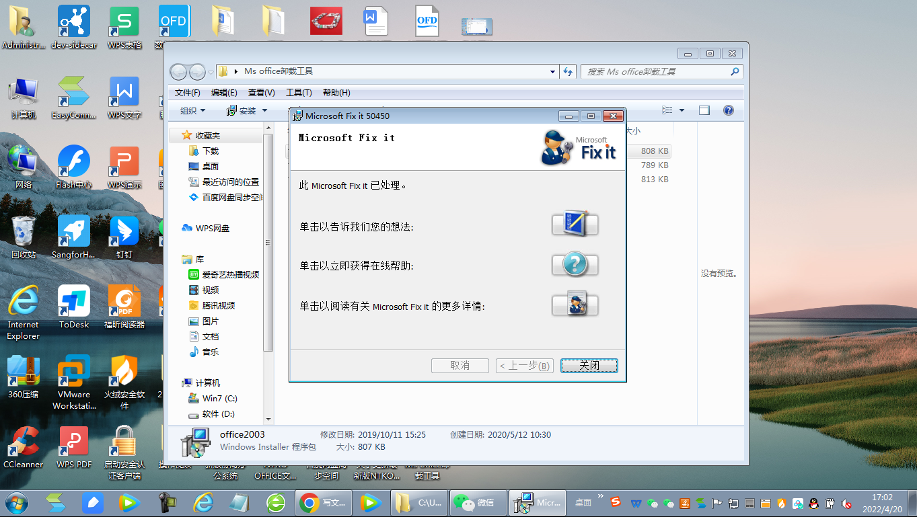The image size is (917, 517).
Task: Open online help via the question mark icon
Action: [x=575, y=264]
